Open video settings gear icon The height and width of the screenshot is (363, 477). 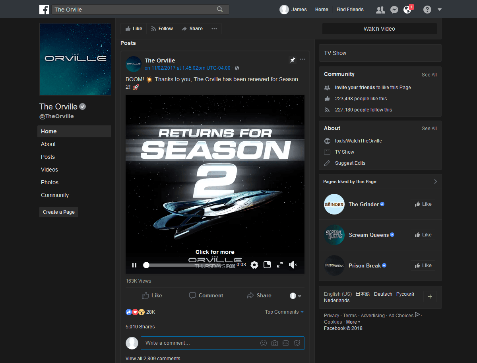(254, 265)
